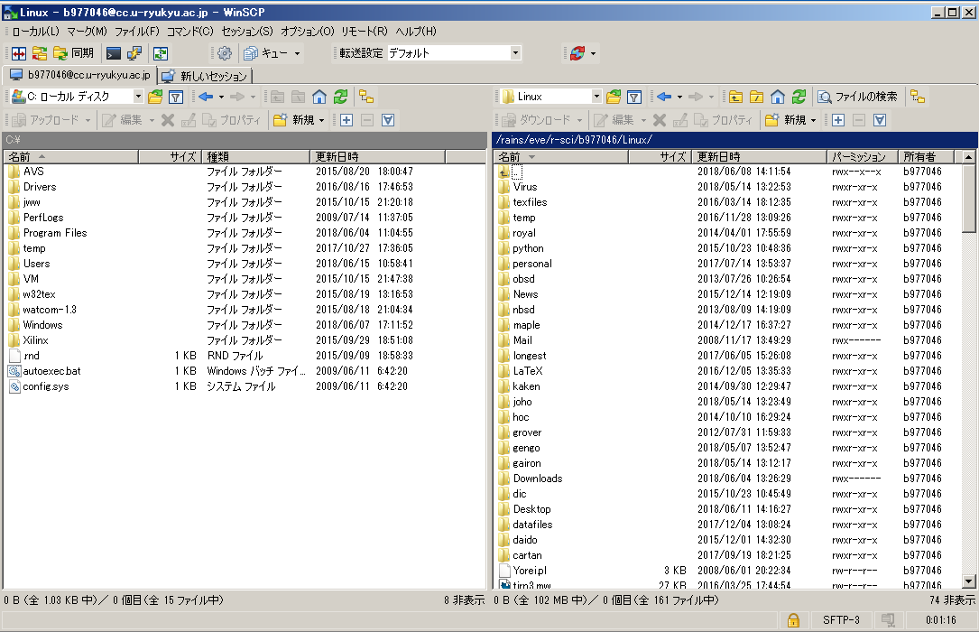Viewport: 979px width, 632px height.
Task: Expand remote 新規 dropdown arrow
Action: coord(814,120)
